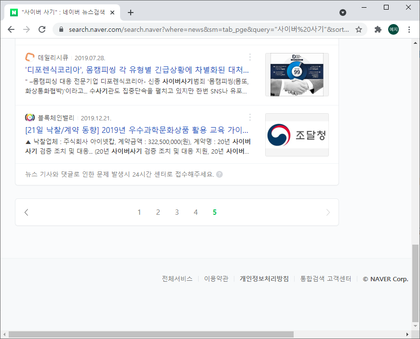Viewport: 420px width, 339px height.
Task: Click the vertical scrollbar thumb
Action: [x=415, y=283]
